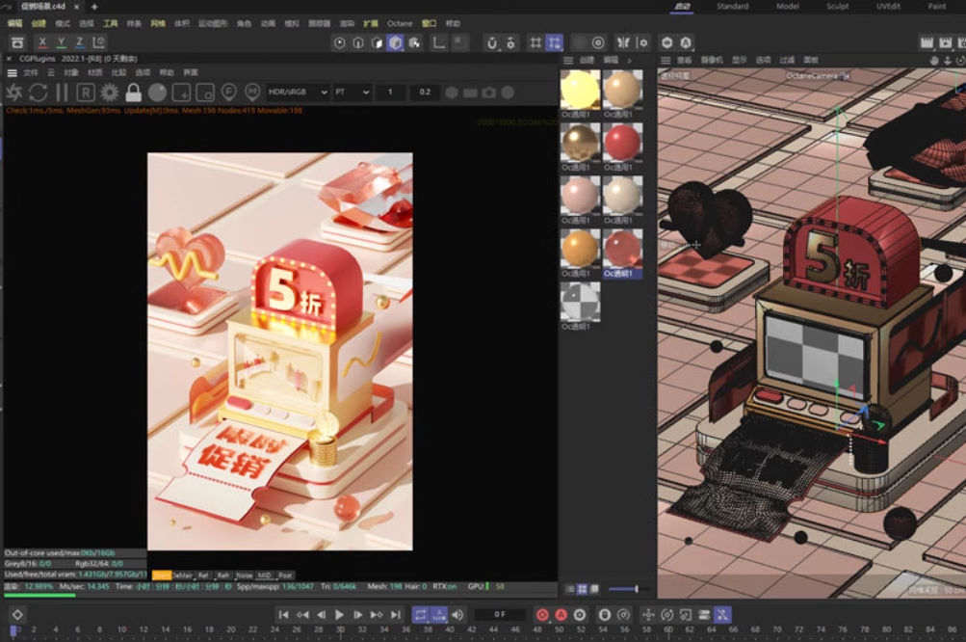Open the Octane menu in menu bar
The height and width of the screenshot is (642, 966).
pos(400,23)
